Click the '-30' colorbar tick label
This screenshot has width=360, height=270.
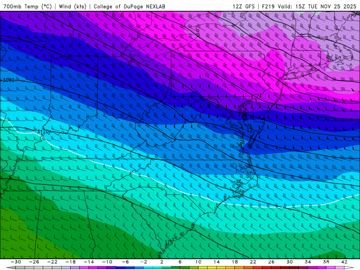pyautogui.click(x=16, y=262)
